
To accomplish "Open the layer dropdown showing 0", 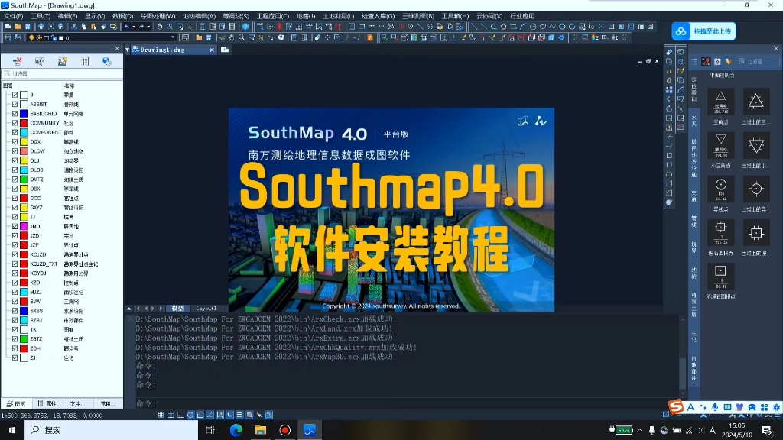I will (x=172, y=37).
